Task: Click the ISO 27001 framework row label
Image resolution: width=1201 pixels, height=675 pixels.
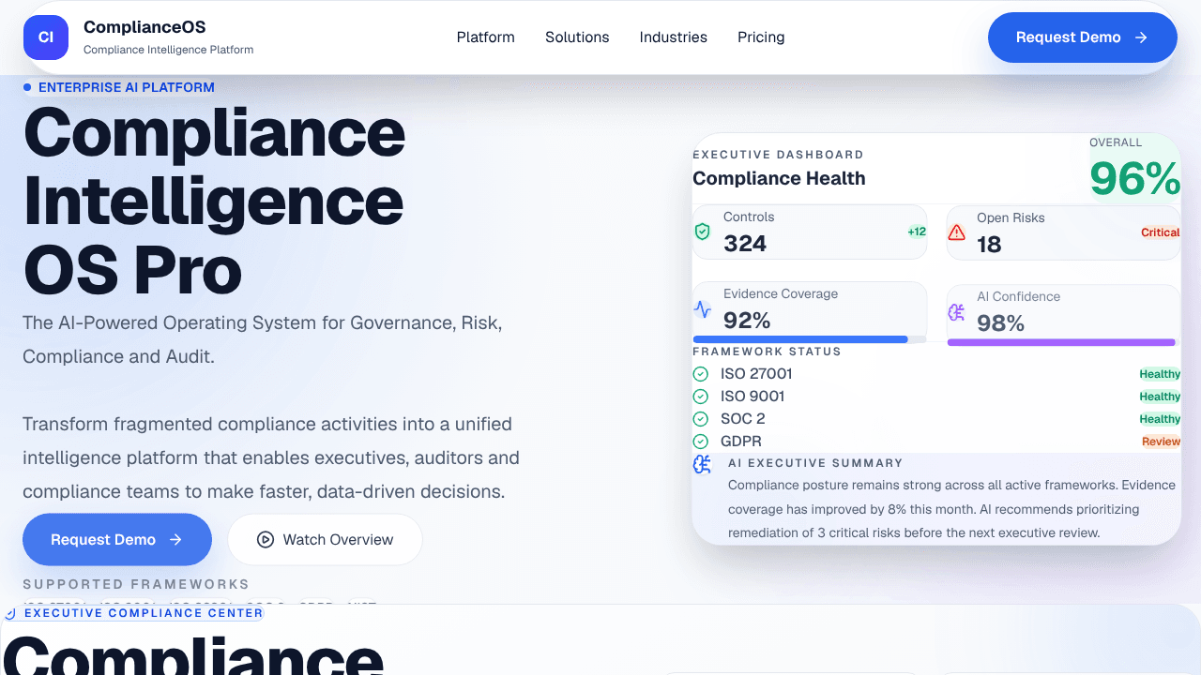Action: pyautogui.click(x=756, y=374)
